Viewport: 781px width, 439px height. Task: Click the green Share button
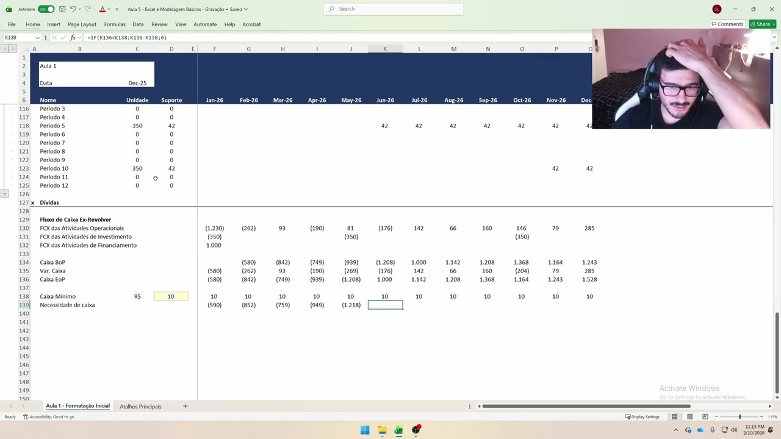pos(762,24)
